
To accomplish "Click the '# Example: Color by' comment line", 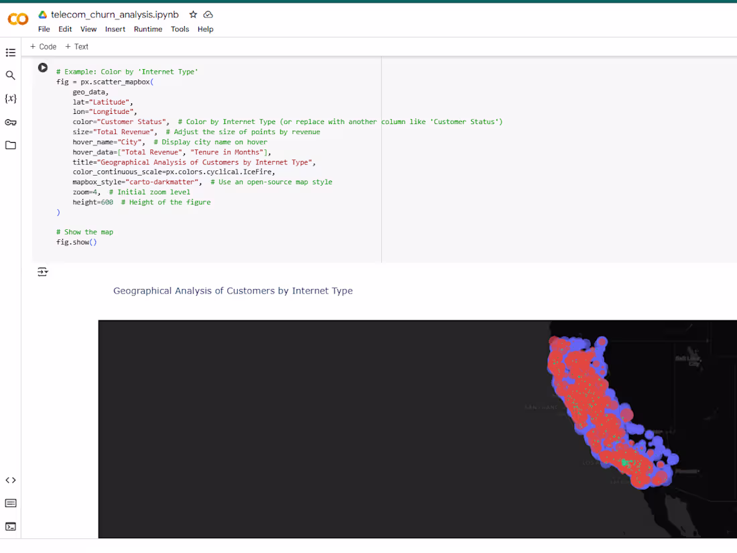I will (127, 72).
